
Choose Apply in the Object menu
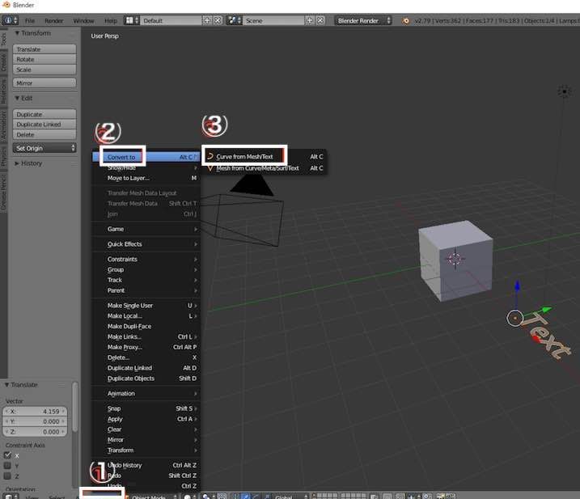[146, 419]
